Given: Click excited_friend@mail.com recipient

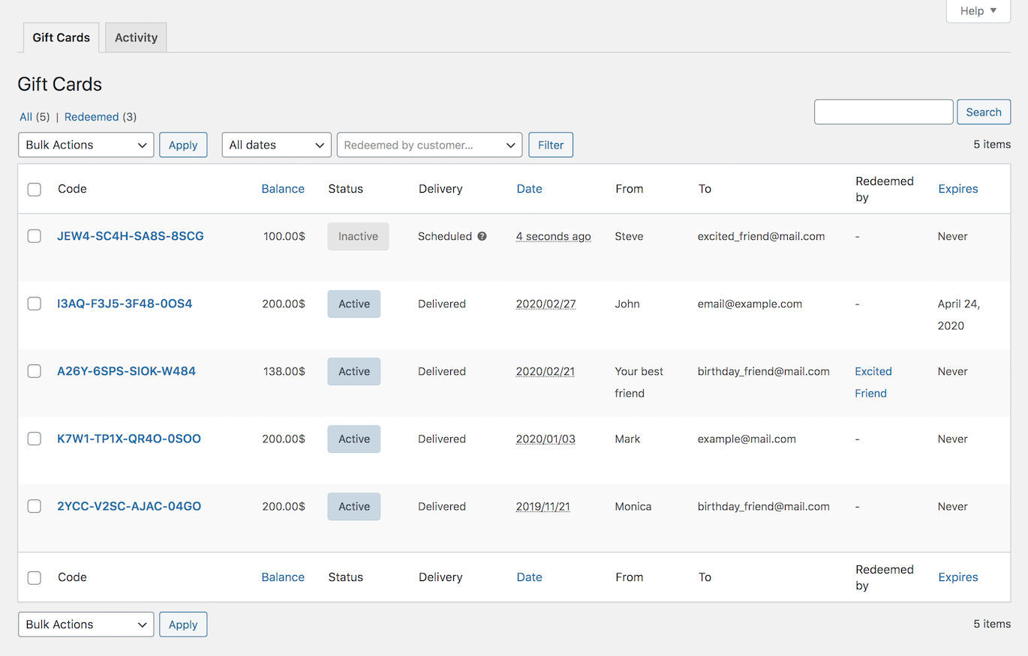Looking at the screenshot, I should (x=762, y=236).
